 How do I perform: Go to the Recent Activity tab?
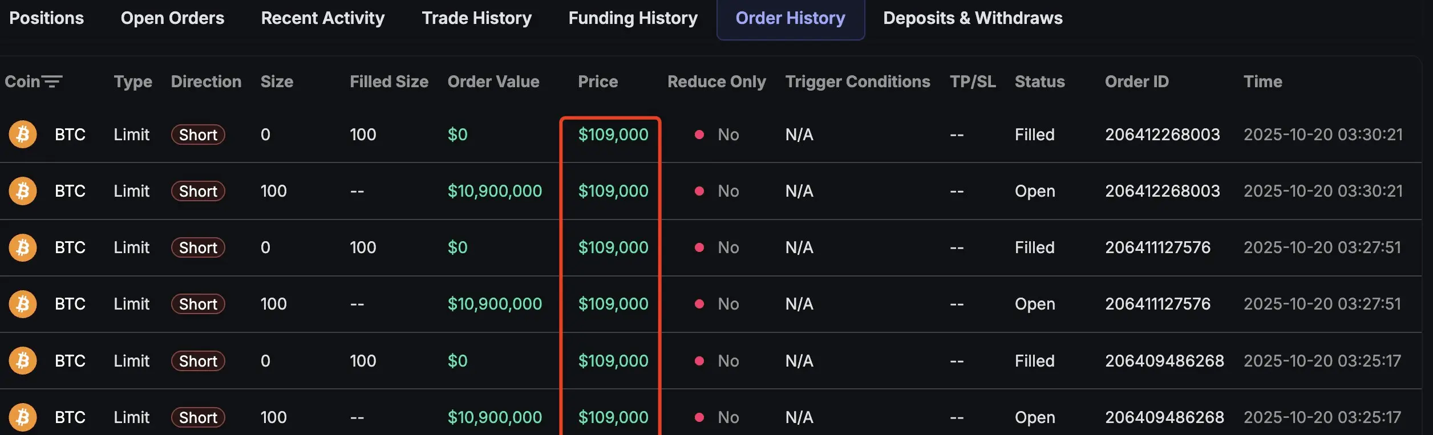323,18
